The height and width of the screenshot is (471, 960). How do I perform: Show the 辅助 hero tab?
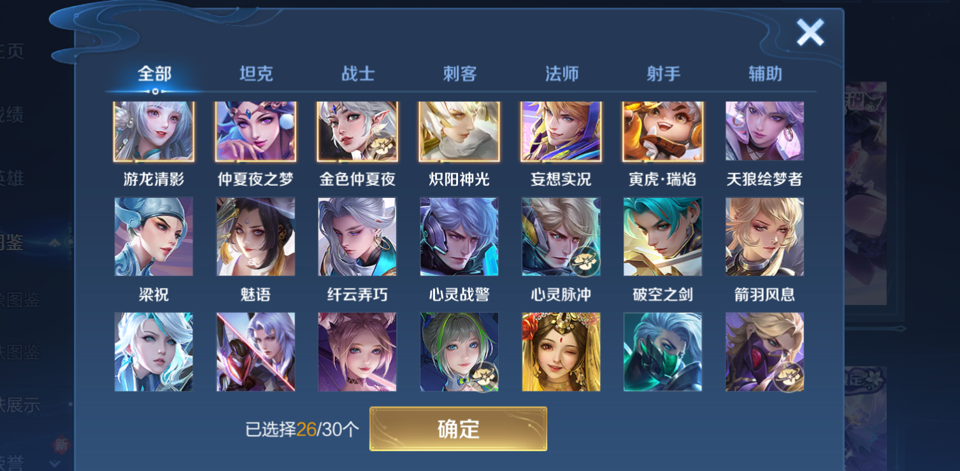coord(765,74)
